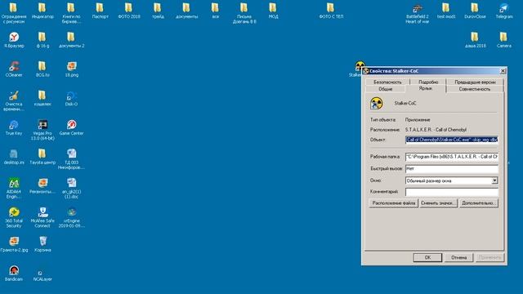Select the ФОТО С ТЕЛ folder
Screen dimensions: 523x294
[x=331, y=11]
